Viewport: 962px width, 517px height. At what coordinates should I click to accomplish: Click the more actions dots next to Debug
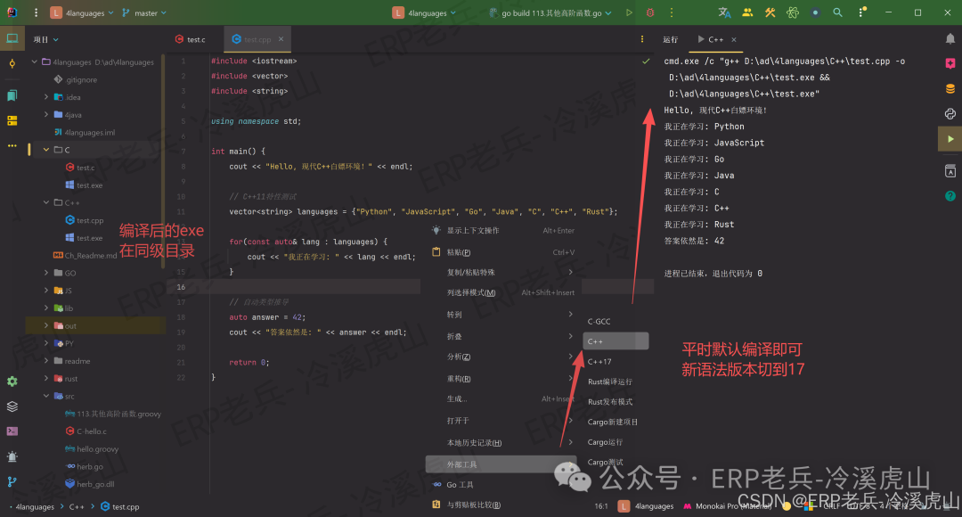[672, 12]
